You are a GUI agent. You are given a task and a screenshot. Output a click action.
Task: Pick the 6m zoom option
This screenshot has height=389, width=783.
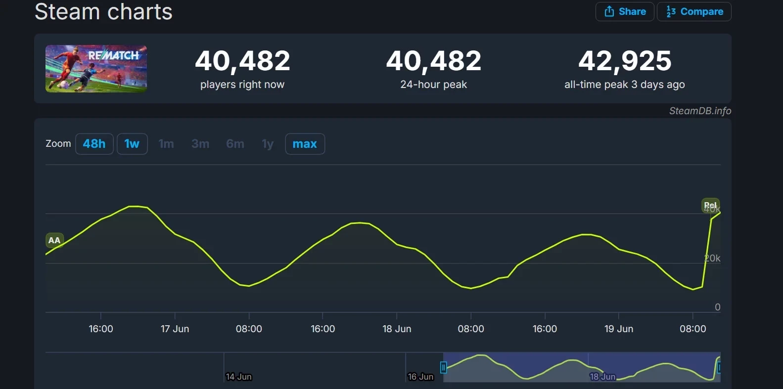(235, 144)
